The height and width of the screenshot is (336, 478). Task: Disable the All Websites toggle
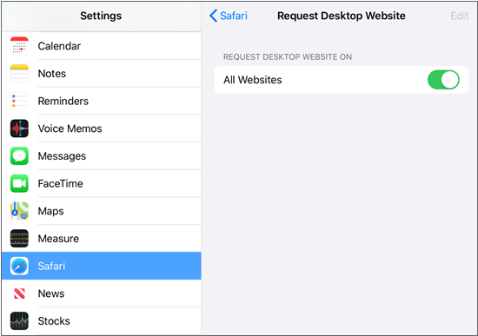[443, 80]
